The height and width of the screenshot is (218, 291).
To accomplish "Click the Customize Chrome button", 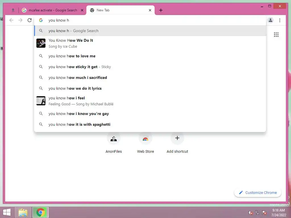I will (257, 193).
